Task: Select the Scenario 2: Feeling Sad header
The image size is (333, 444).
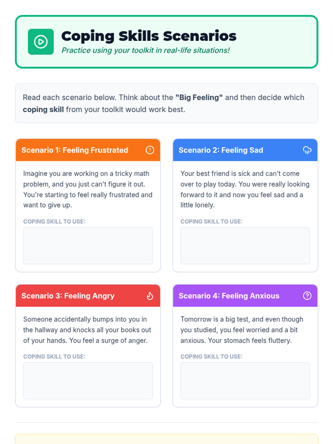Action: [x=245, y=150]
